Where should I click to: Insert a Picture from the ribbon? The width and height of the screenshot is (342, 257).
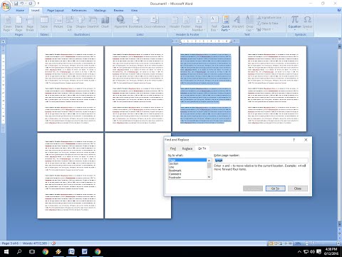pyautogui.click(x=58, y=23)
